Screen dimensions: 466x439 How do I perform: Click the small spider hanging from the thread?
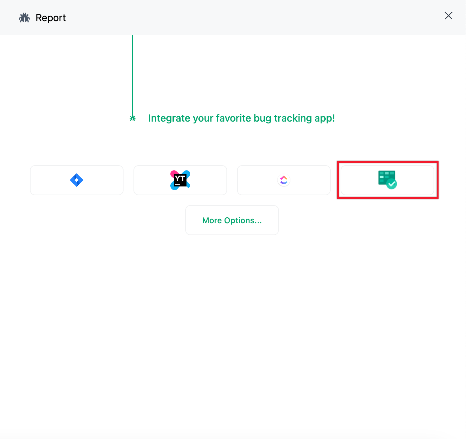(133, 118)
